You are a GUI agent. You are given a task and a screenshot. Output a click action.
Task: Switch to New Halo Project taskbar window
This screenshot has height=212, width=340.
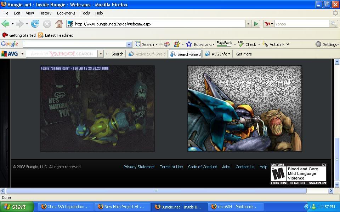pos(123,207)
